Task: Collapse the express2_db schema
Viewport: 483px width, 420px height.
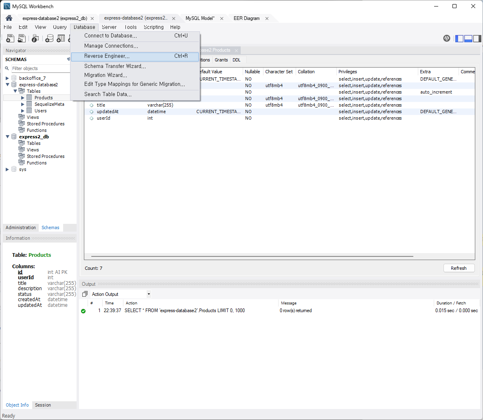Action: [7, 137]
